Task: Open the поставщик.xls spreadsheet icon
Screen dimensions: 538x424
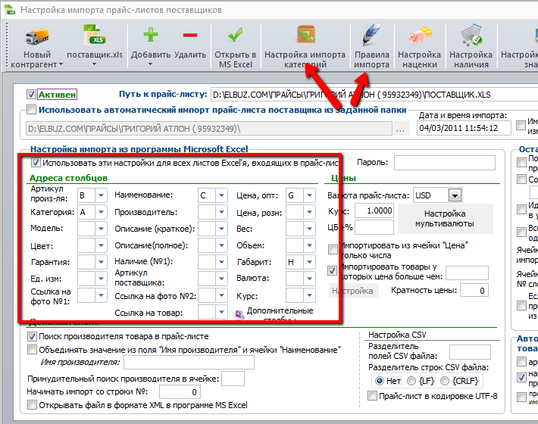Action: (94, 36)
